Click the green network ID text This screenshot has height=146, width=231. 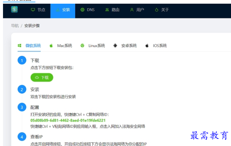68,120
